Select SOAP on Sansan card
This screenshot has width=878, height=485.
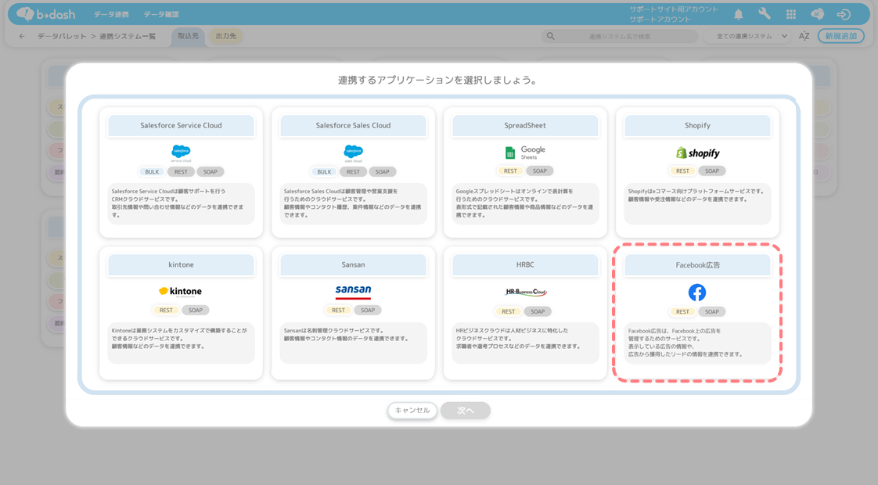point(368,311)
